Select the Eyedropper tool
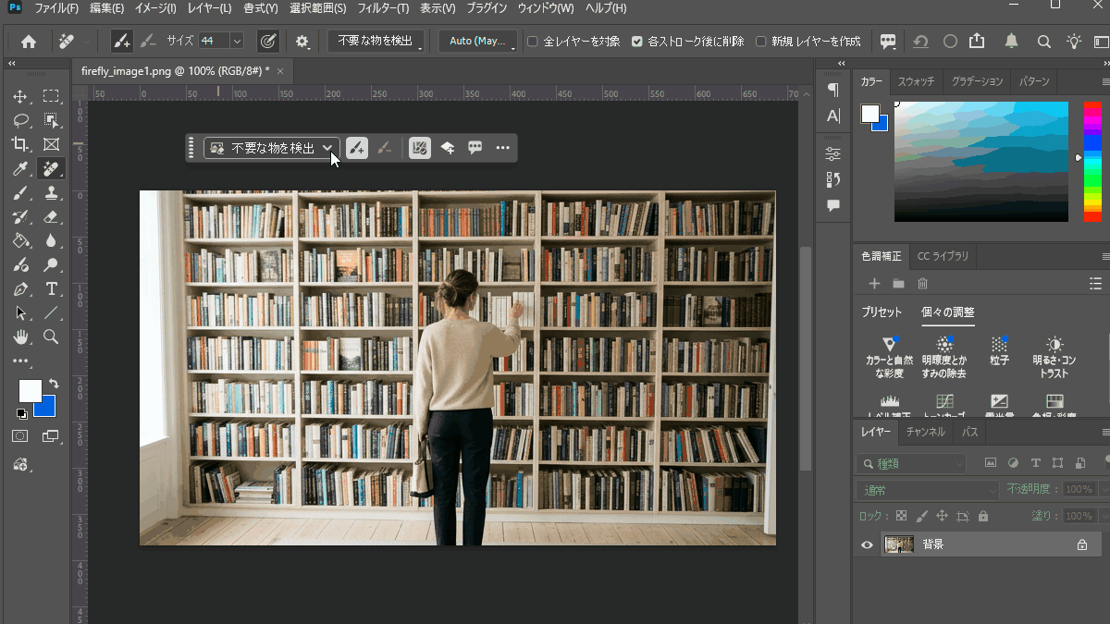This screenshot has height=624, width=1110. pyautogui.click(x=20, y=169)
